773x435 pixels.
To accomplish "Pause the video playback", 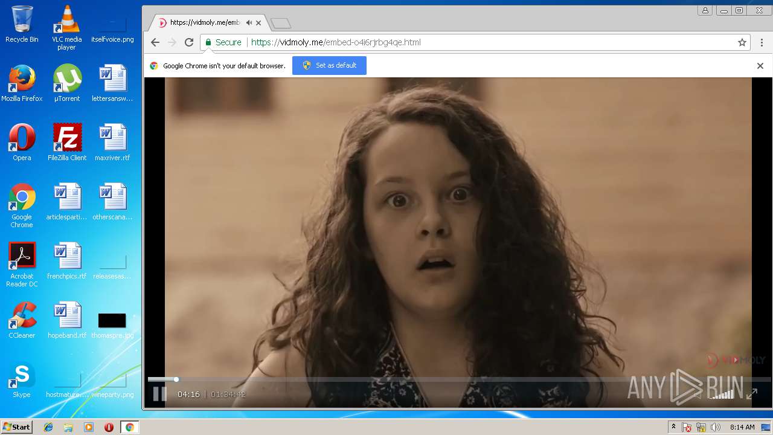I will point(159,394).
